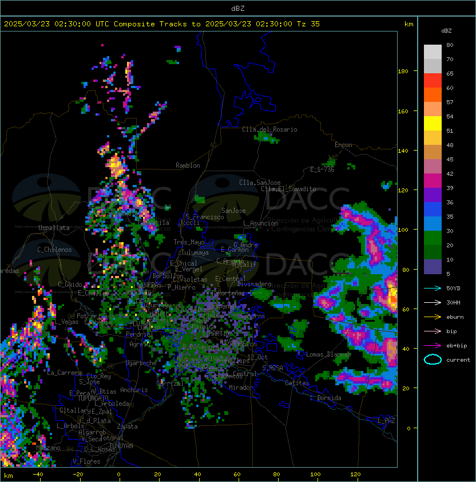The width and height of the screenshot is (476, 482).
Task: Click the yellow eburn arrow in legend
Action: tap(433, 317)
